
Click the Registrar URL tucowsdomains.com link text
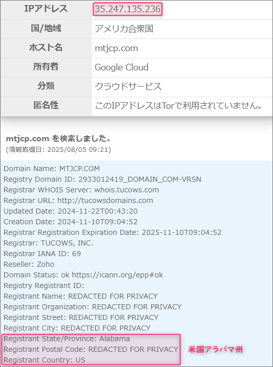click(105, 200)
